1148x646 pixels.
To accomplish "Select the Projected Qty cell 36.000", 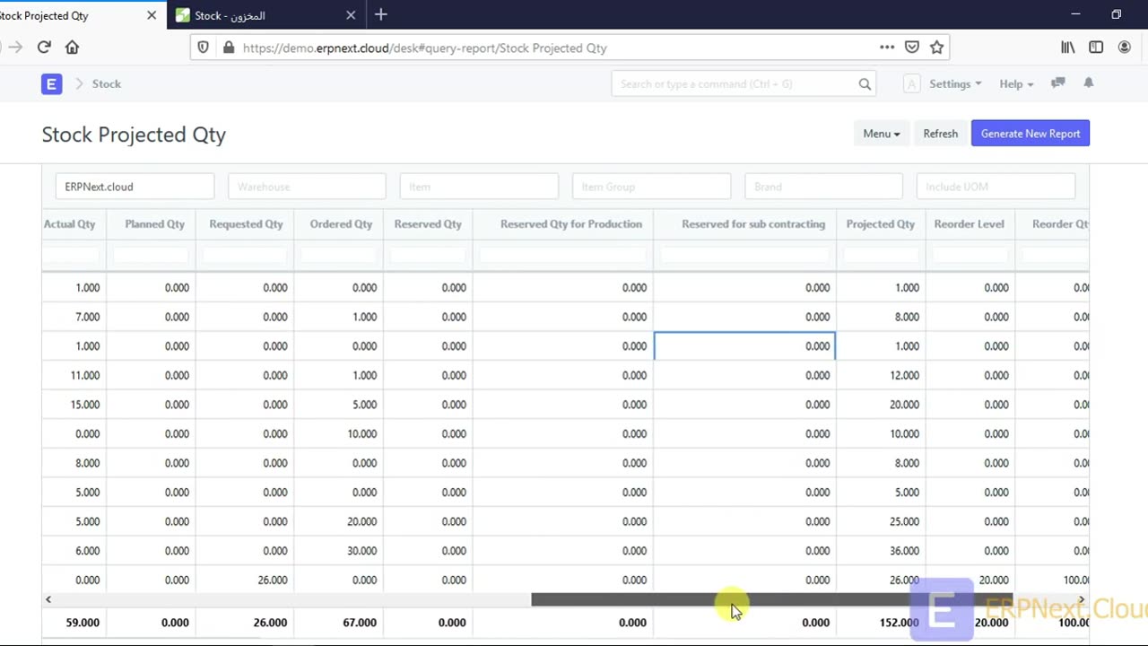I will (881, 551).
